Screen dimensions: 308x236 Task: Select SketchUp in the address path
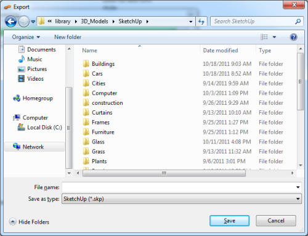pos(130,22)
